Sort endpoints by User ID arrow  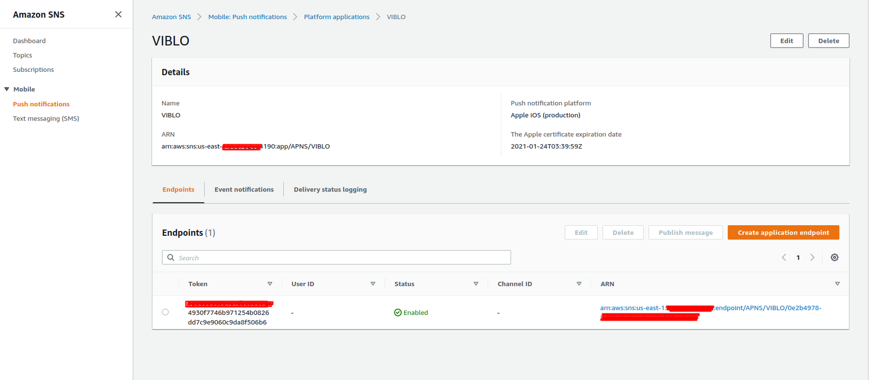[x=373, y=284]
